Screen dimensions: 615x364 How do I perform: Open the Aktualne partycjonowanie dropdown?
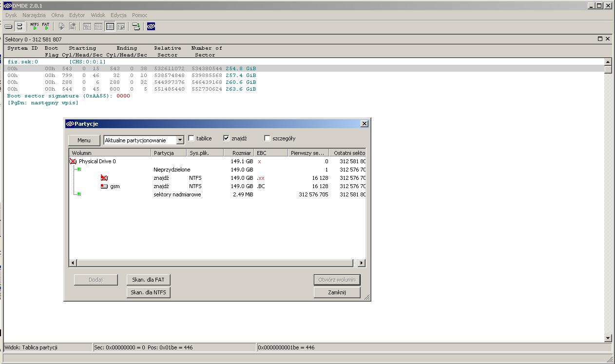click(180, 140)
